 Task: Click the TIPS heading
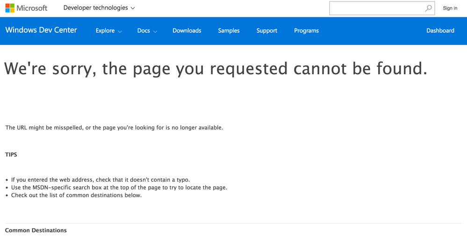(11, 155)
